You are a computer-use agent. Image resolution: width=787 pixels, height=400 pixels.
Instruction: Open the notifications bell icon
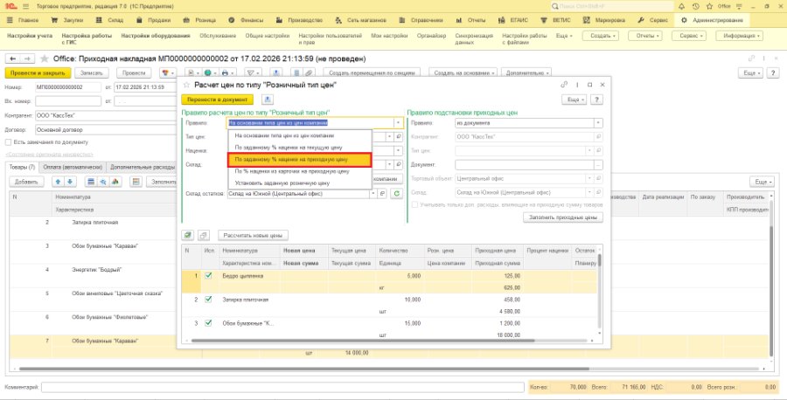click(681, 6)
